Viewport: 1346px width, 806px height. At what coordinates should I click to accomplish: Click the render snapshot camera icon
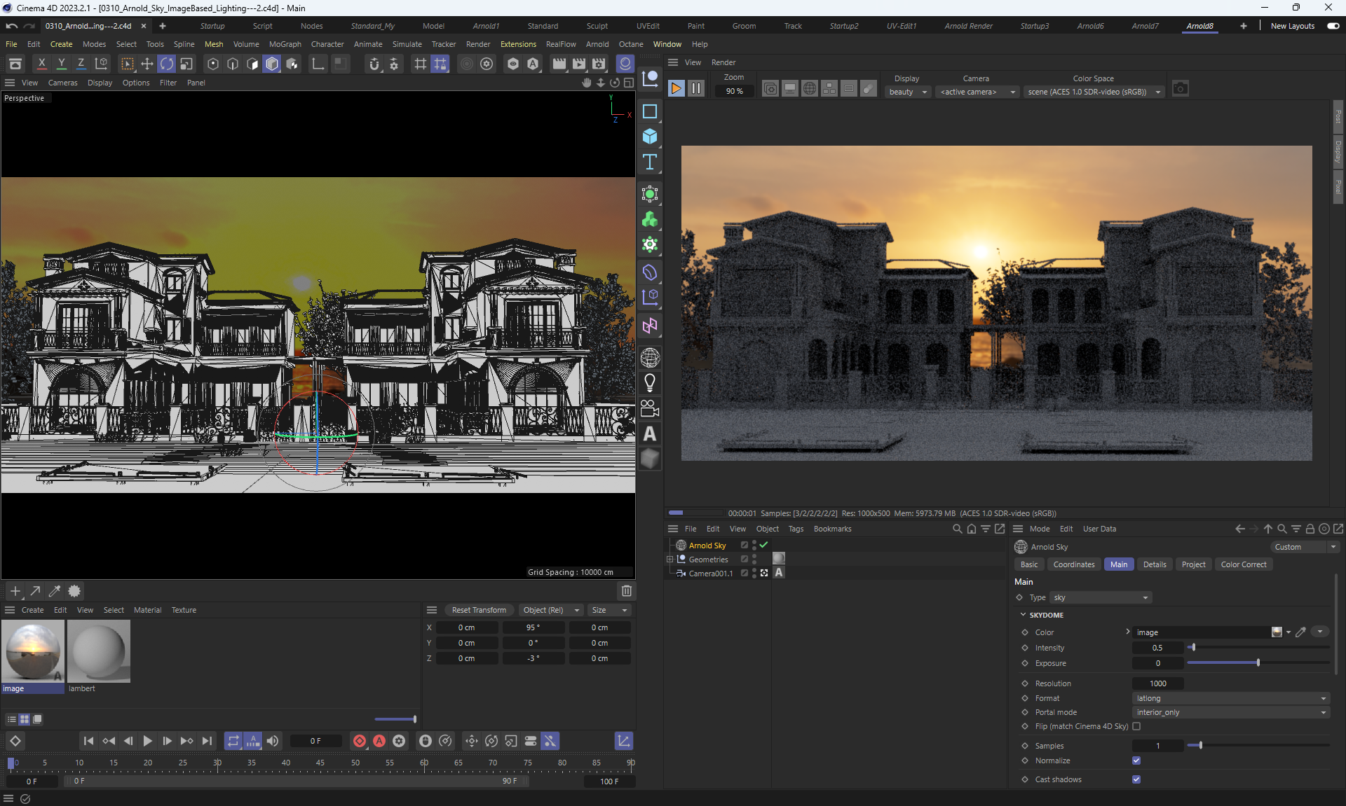click(1181, 89)
